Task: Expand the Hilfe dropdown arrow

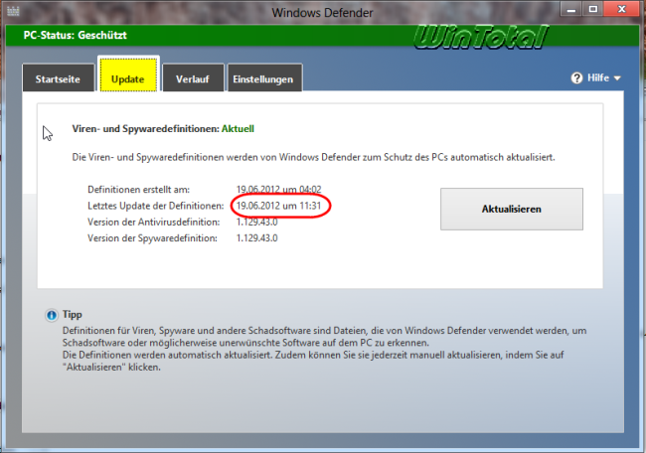Action: pyautogui.click(x=617, y=78)
